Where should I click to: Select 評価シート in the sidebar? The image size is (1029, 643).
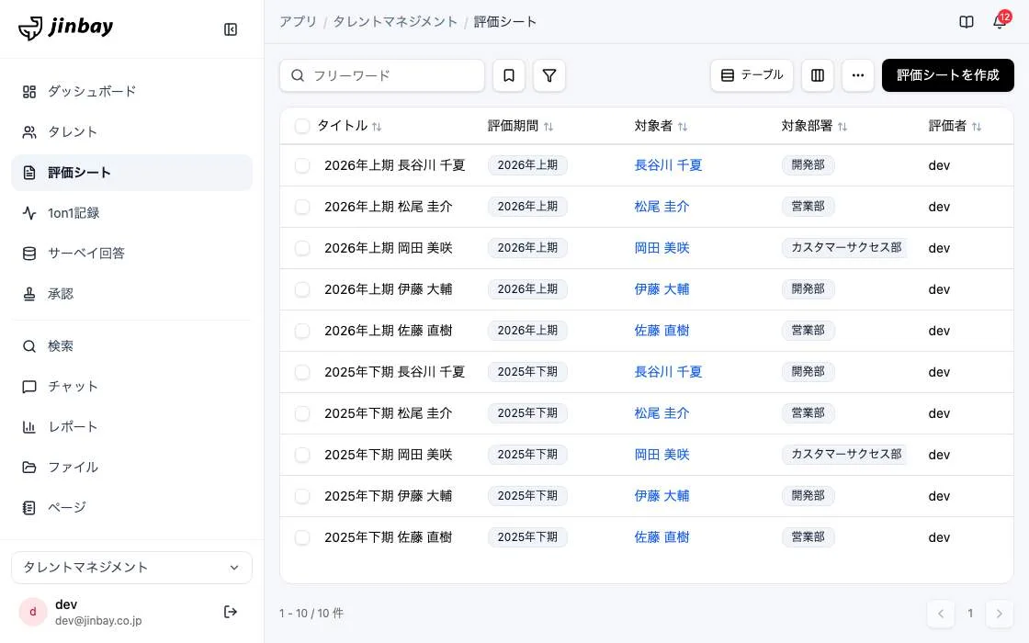[132, 173]
